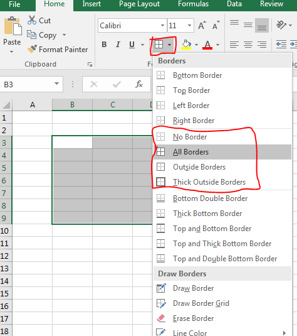Click the Copy button
The width and height of the screenshot is (297, 336).
click(41, 35)
